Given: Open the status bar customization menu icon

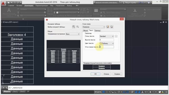Looking at the screenshot, I should [166, 92].
